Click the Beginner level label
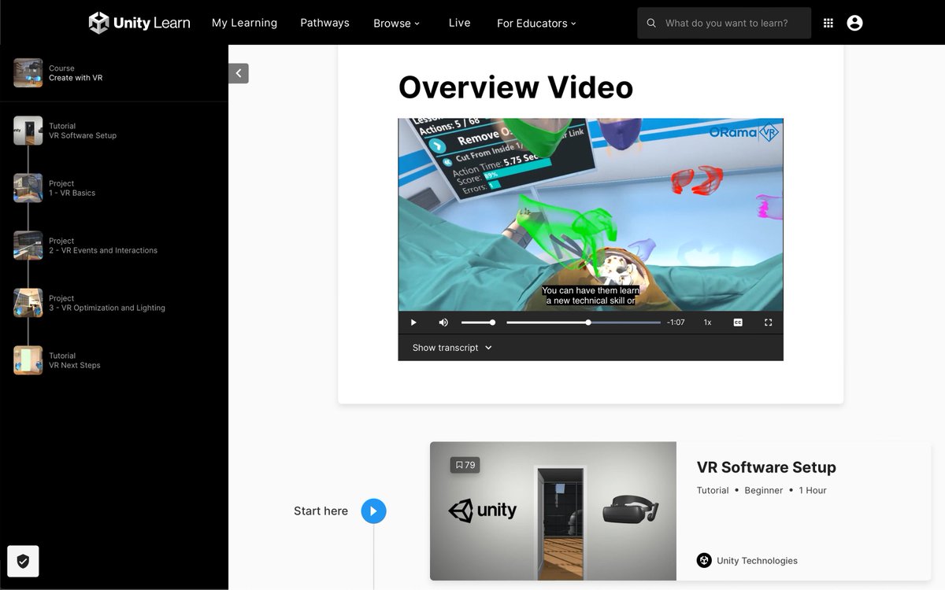The image size is (945, 590). (764, 490)
